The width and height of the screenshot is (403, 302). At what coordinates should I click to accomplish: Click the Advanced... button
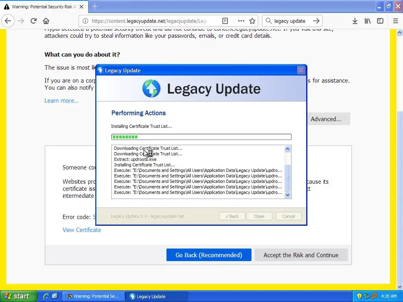click(x=329, y=119)
